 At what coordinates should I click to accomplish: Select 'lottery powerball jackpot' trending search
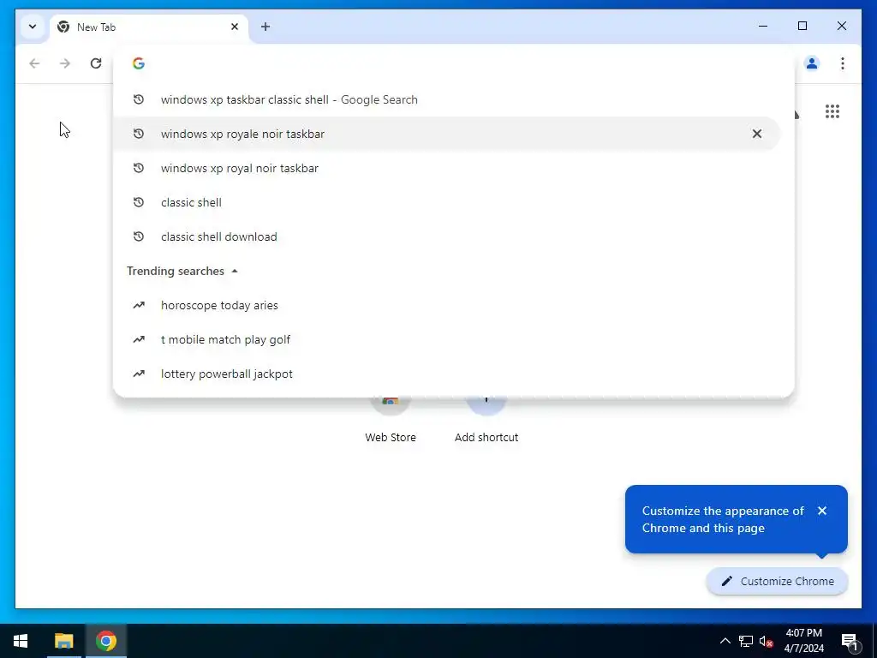click(x=446, y=374)
